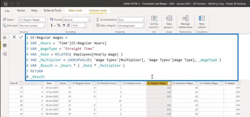Open CC-Regular Hours filter dropdown

[94, 83]
